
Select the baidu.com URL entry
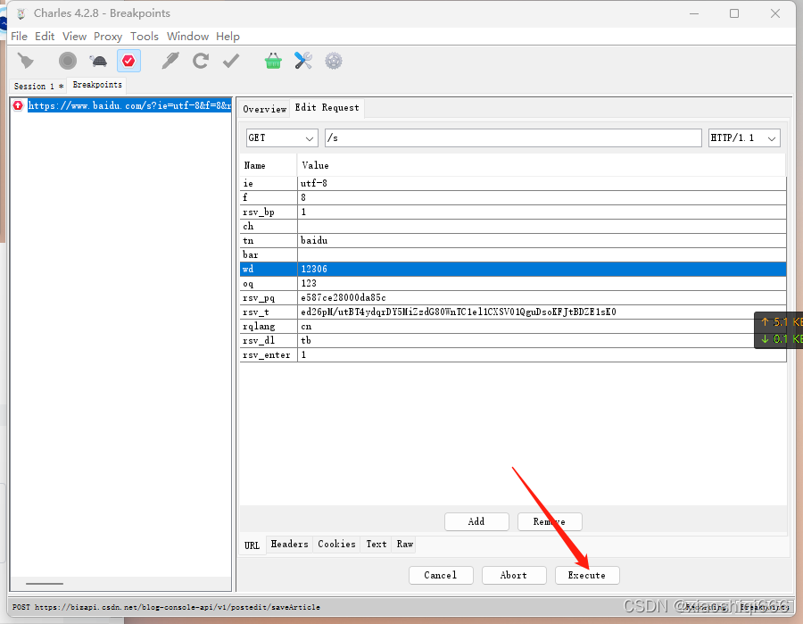coord(129,105)
